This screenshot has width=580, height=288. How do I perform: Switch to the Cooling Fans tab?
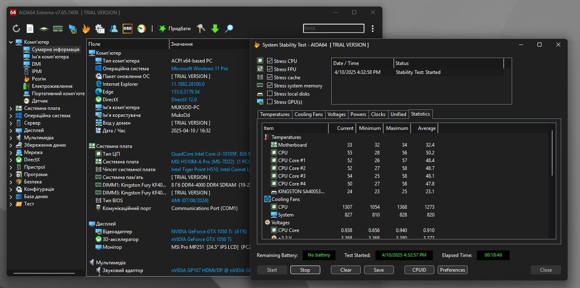coord(308,114)
